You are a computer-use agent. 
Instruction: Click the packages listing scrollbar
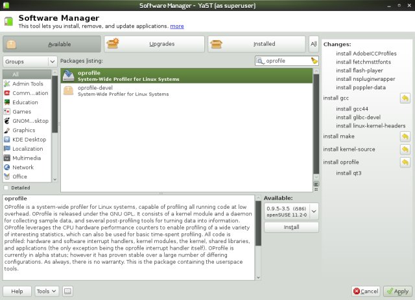(x=316, y=124)
